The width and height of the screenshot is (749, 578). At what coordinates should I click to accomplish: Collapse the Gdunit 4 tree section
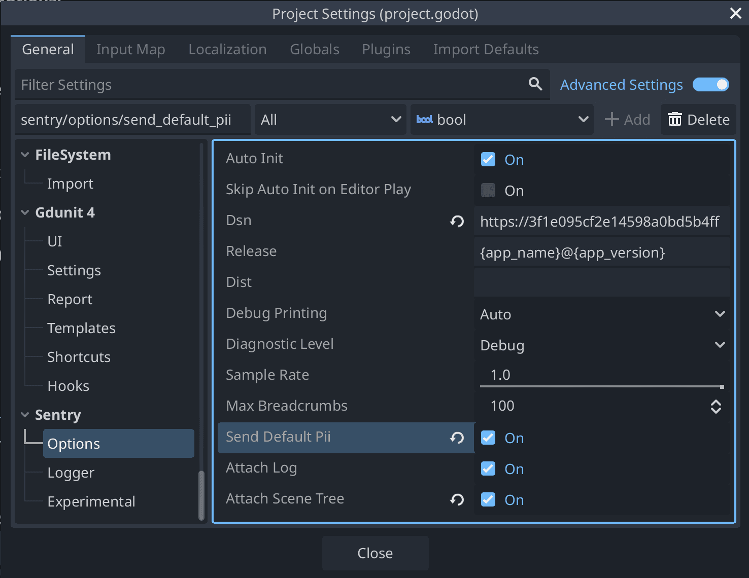(25, 212)
